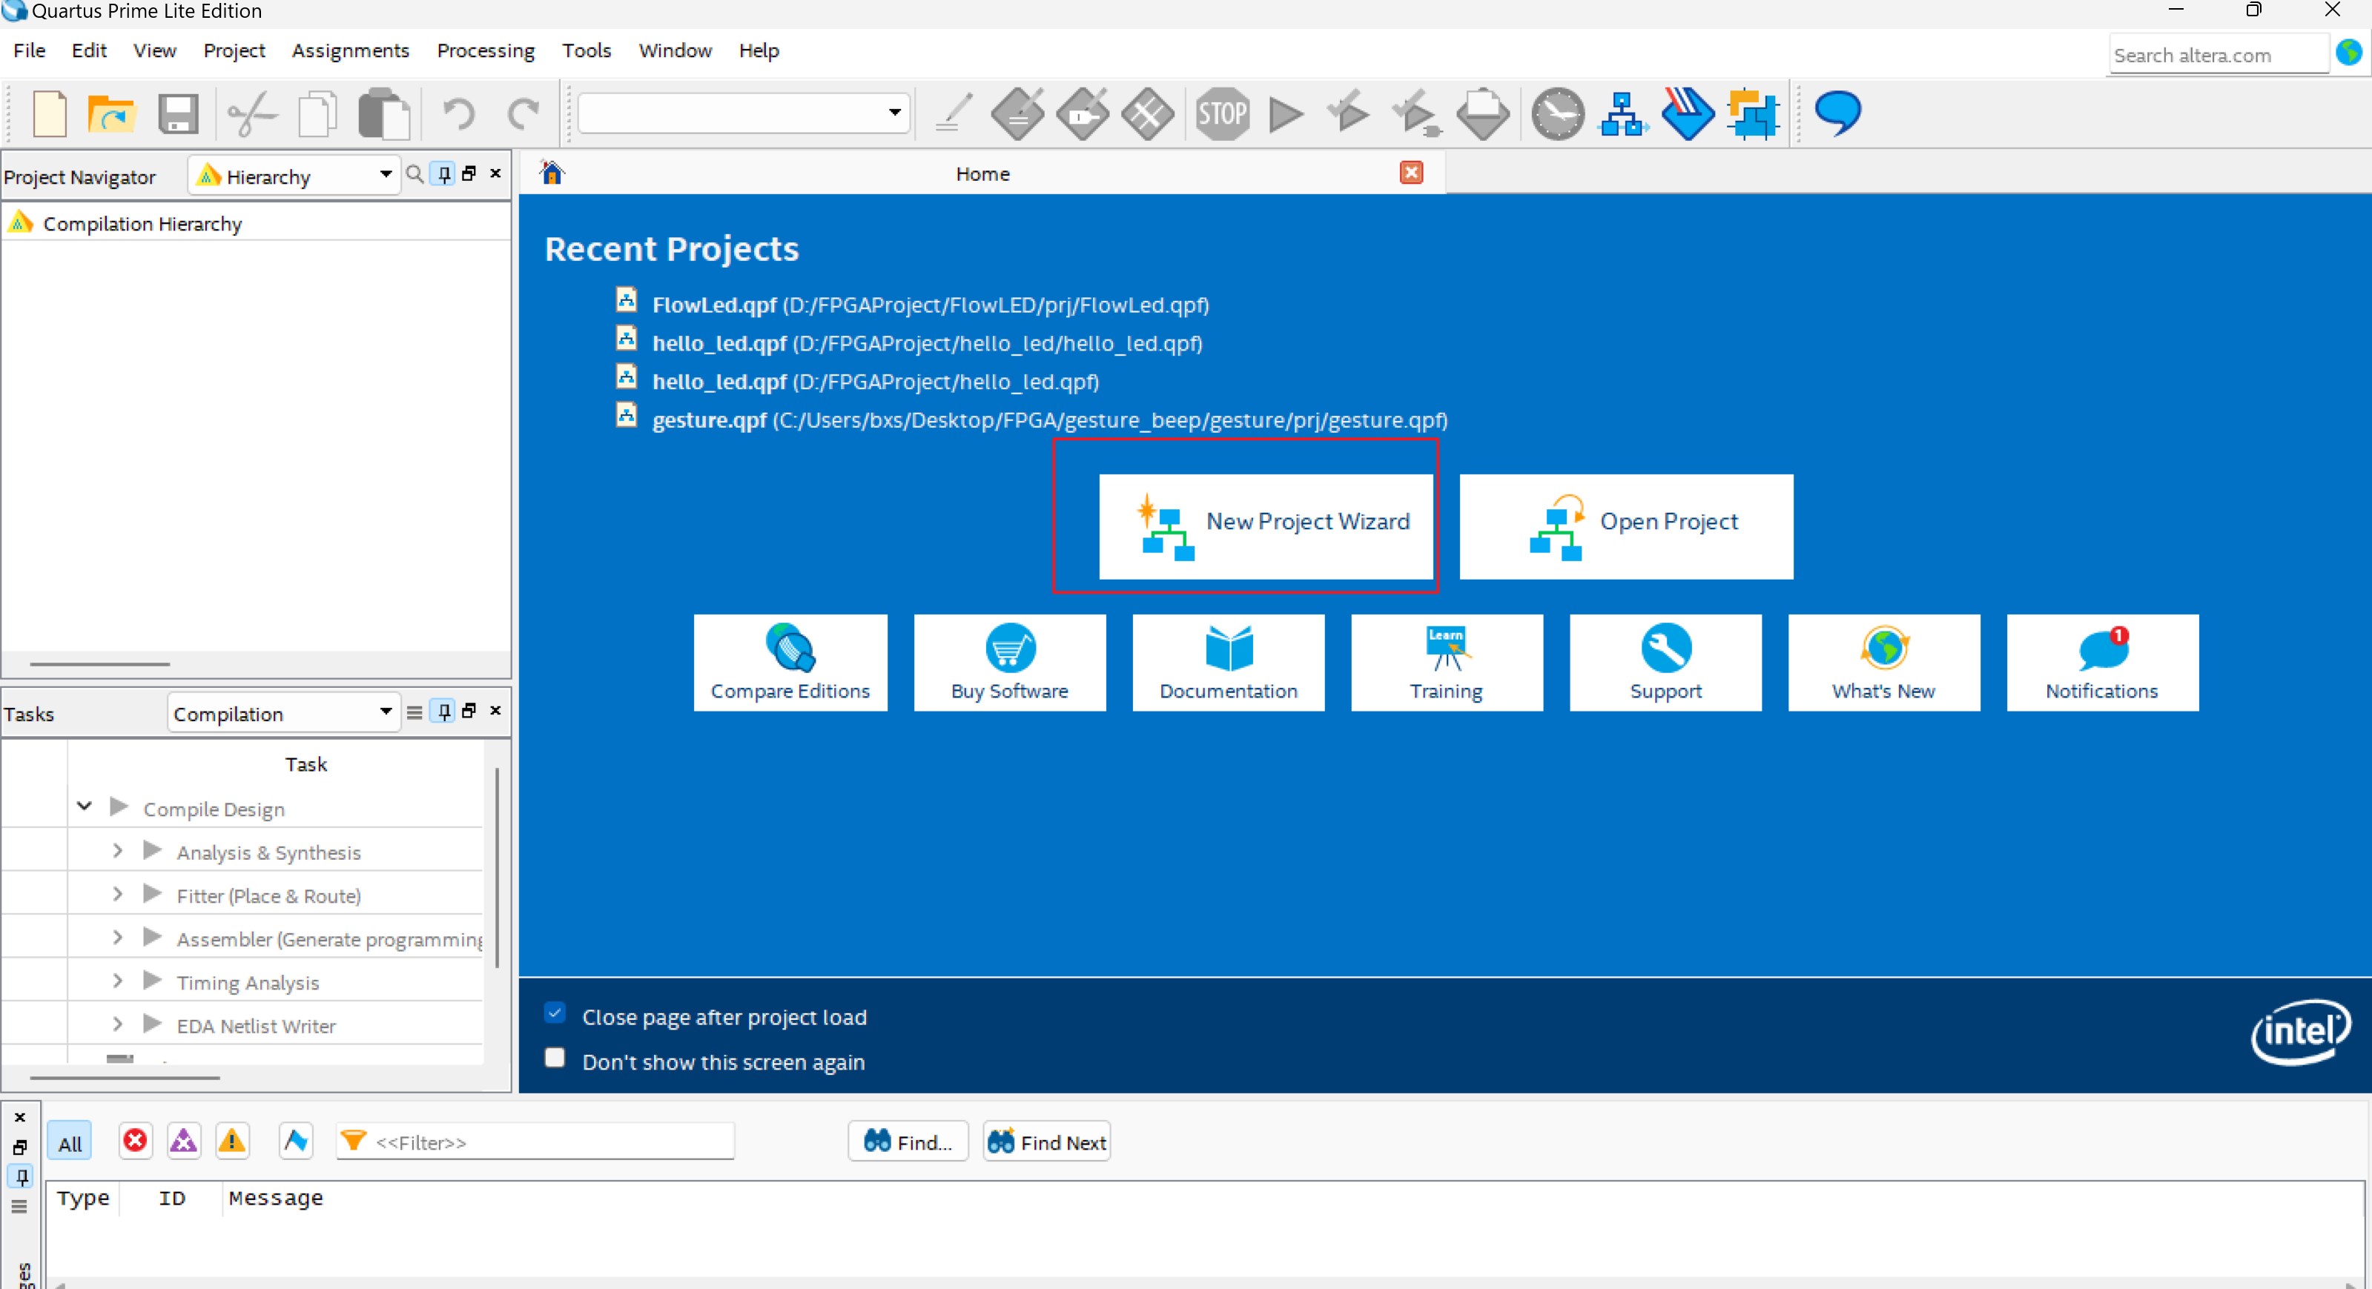The width and height of the screenshot is (2372, 1289).
Task: Click the New Project Wizard button
Action: click(x=1266, y=526)
